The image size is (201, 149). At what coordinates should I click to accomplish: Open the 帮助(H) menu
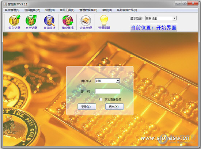[107, 10]
